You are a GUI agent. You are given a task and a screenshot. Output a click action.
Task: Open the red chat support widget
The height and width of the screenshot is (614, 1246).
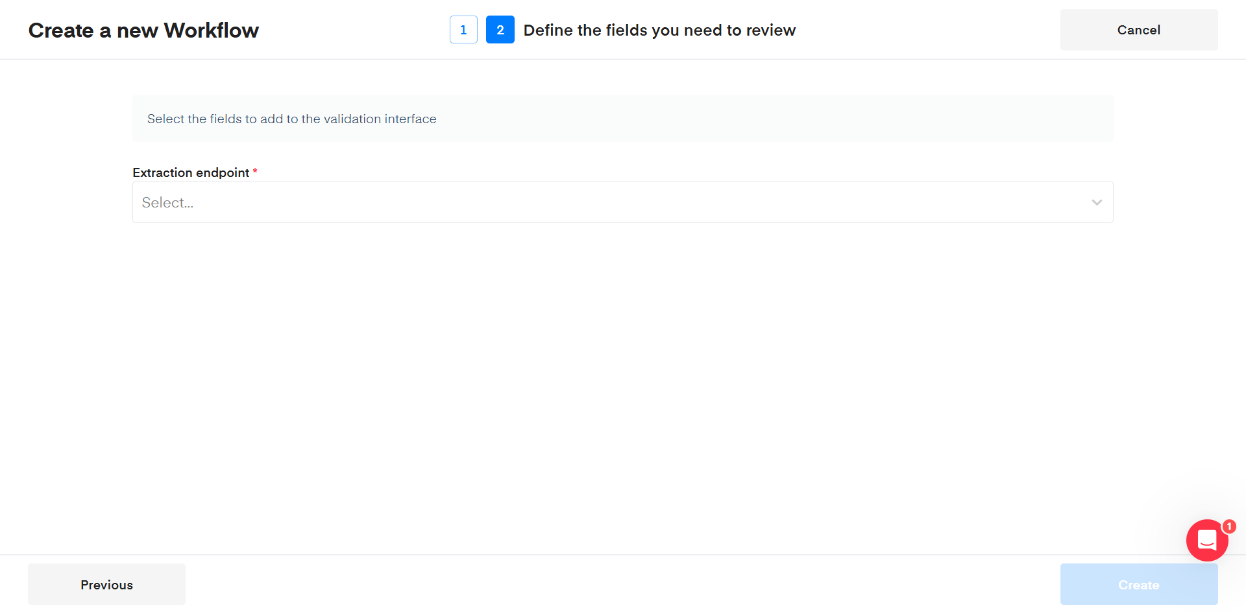pyautogui.click(x=1206, y=540)
